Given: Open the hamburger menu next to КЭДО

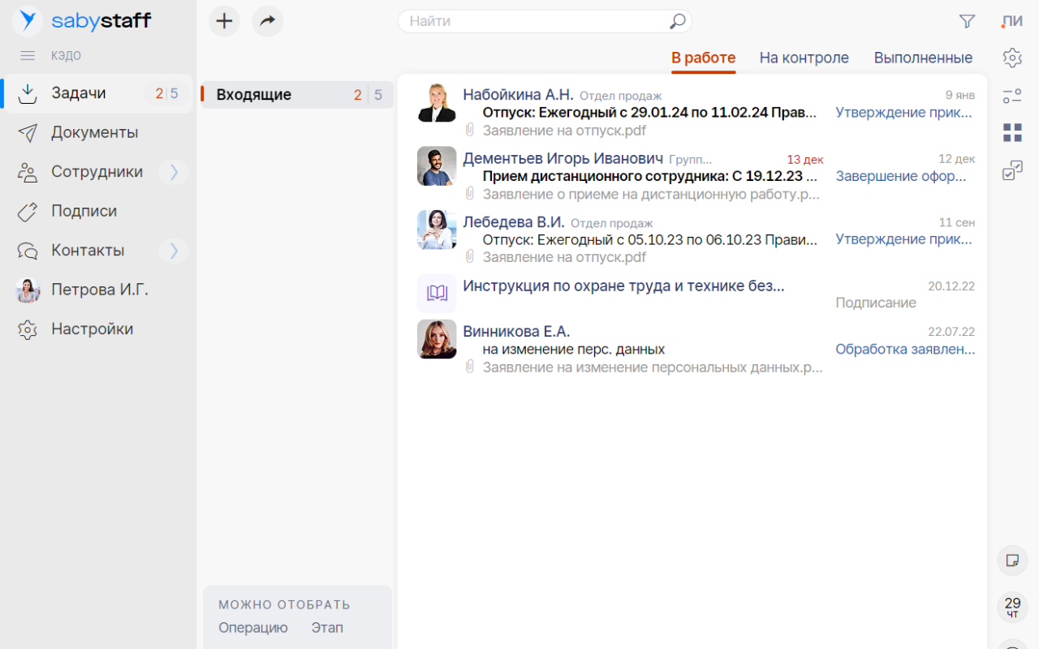Looking at the screenshot, I should [28, 56].
